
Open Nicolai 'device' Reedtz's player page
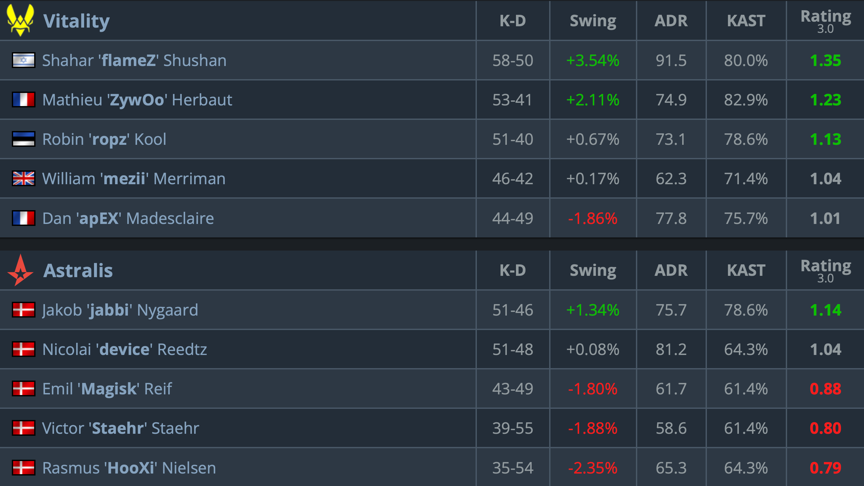pos(125,350)
